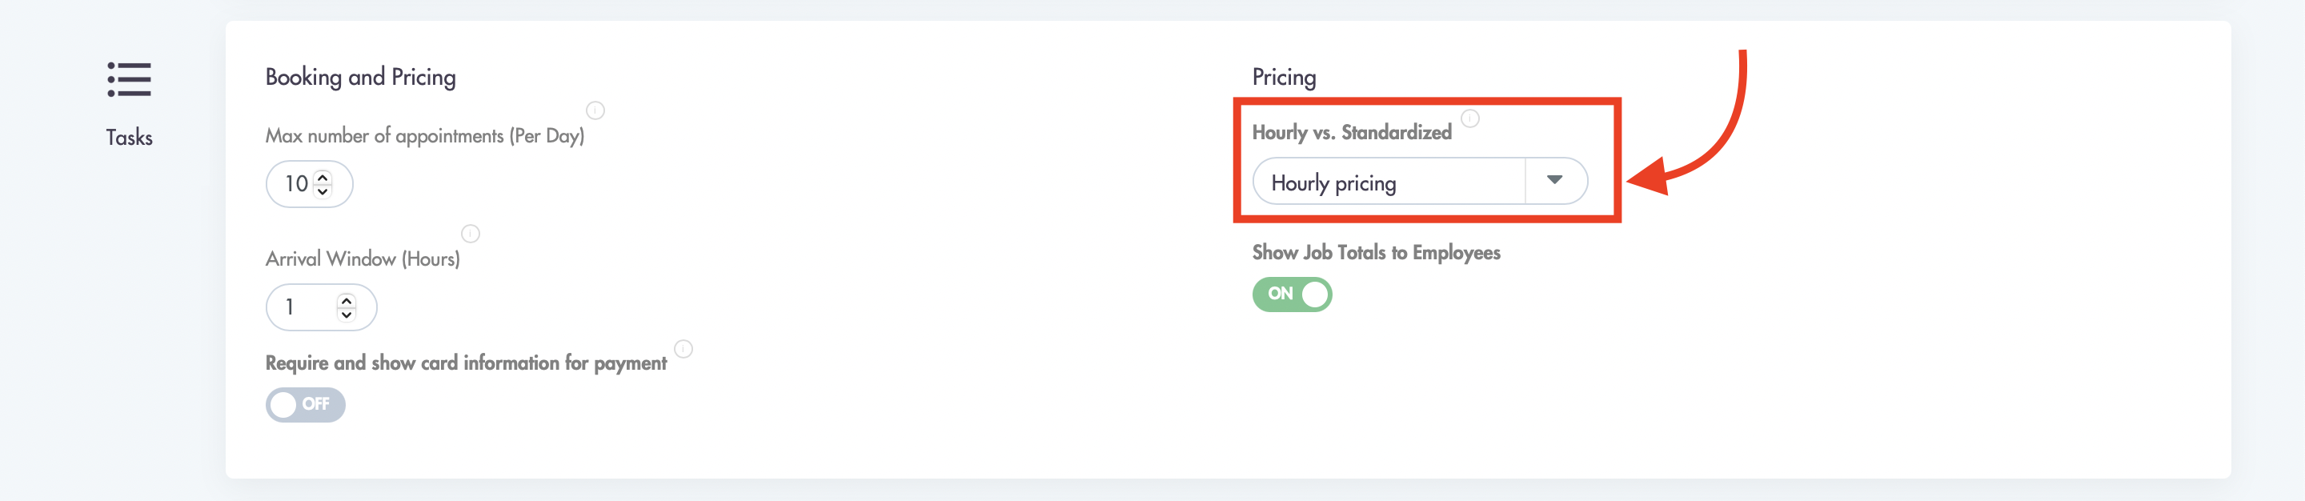Click the Tasks sidebar label

coord(129,137)
